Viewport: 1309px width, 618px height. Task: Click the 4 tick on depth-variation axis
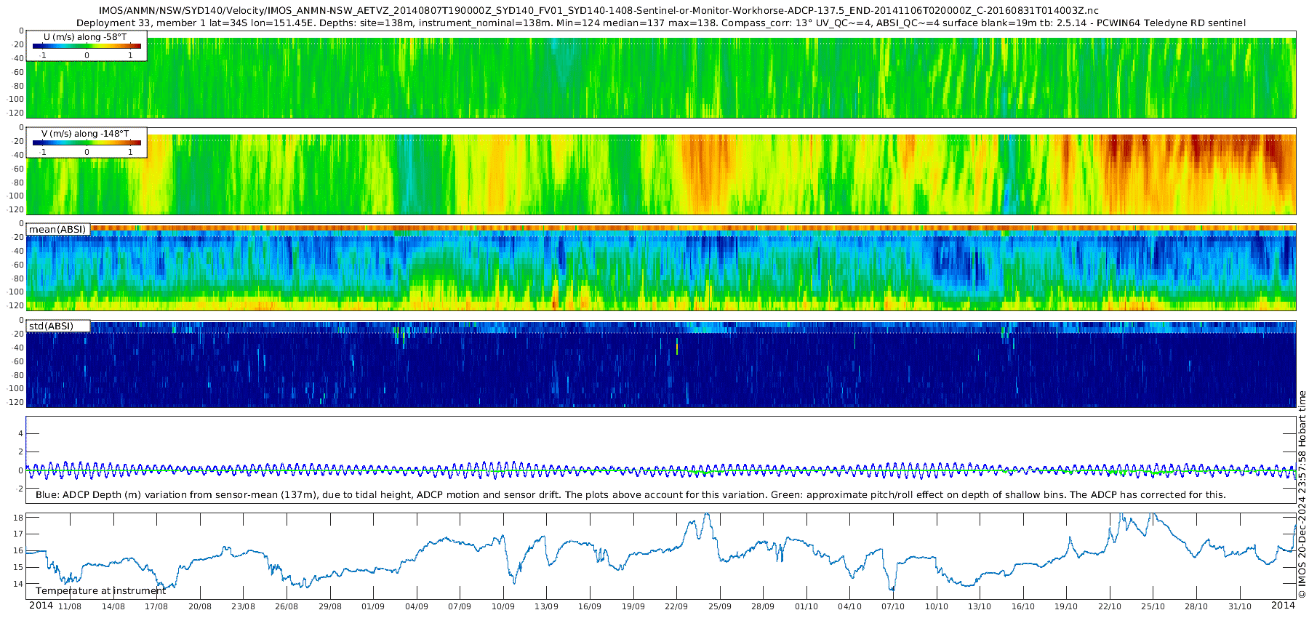coord(21,434)
